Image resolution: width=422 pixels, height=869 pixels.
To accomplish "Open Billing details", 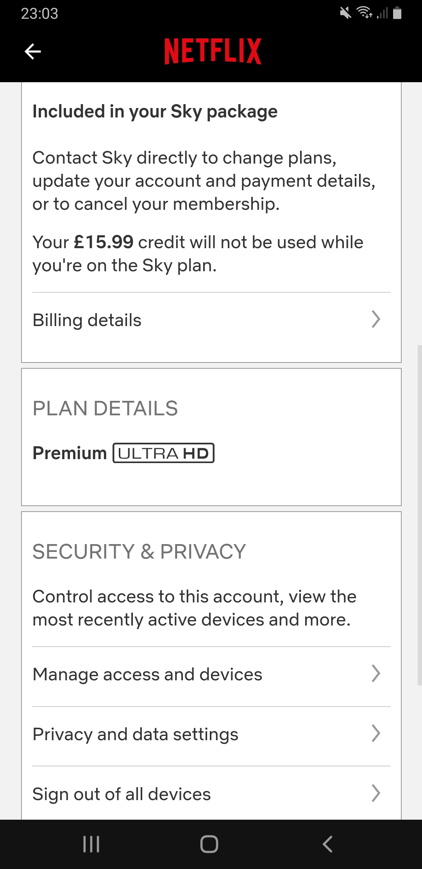I will pos(87,320).
